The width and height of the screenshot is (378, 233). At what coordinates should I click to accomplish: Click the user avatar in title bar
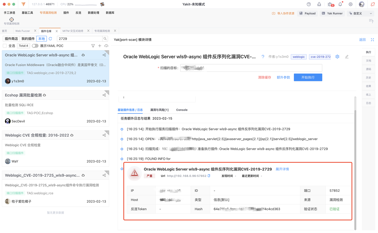click(x=361, y=4)
